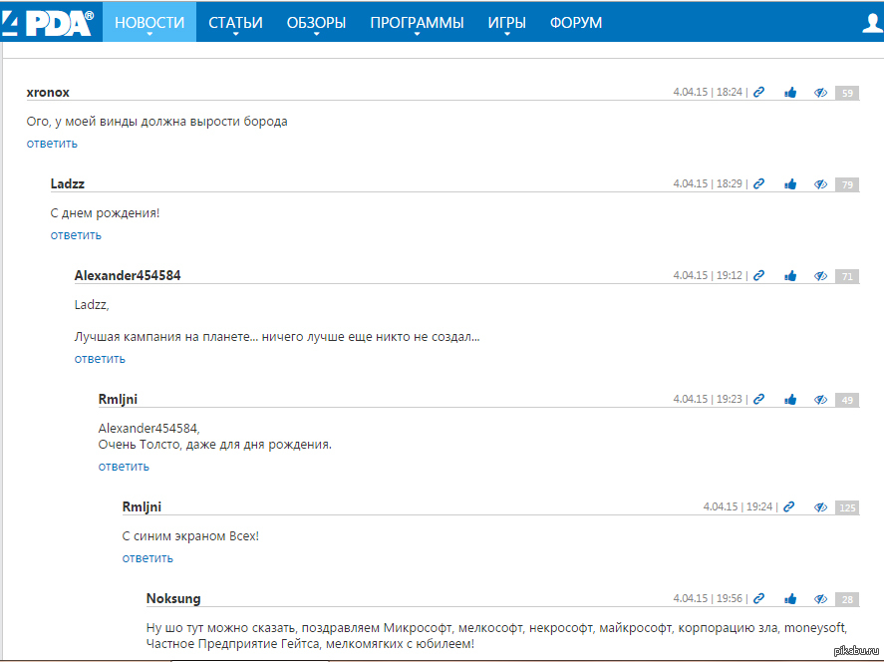Click permalink chain icon on Ladzz's comment

(758, 184)
